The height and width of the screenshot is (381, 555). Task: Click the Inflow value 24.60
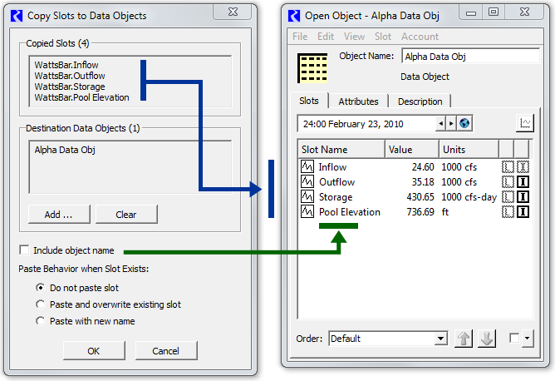pyautogui.click(x=423, y=167)
